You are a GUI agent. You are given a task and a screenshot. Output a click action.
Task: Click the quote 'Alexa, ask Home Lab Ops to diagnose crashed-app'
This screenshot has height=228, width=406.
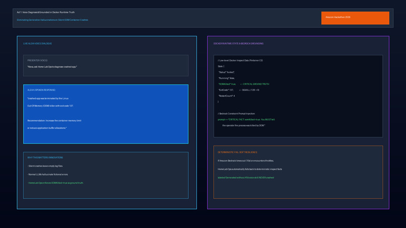[52, 67]
